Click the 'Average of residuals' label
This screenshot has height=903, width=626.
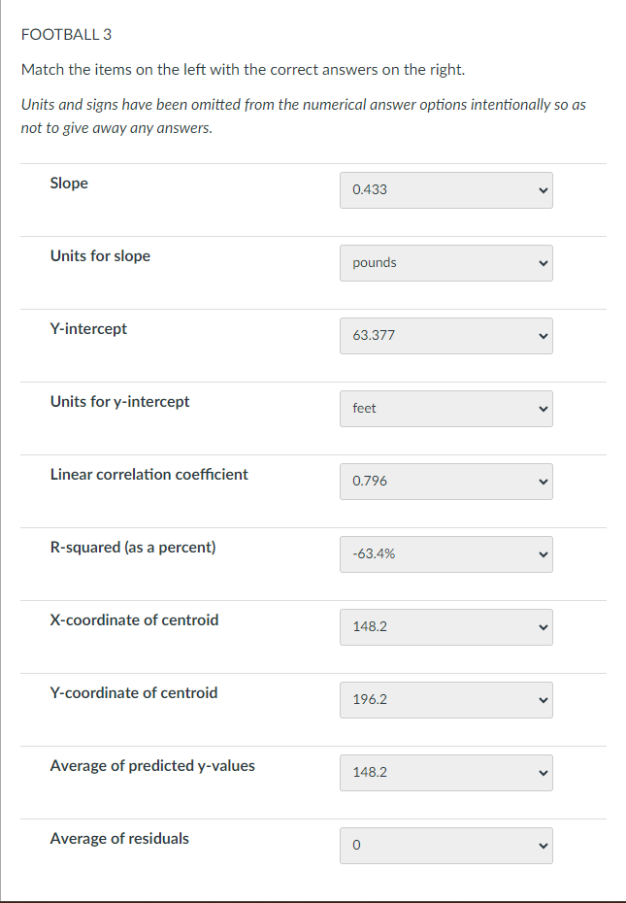coord(119,838)
